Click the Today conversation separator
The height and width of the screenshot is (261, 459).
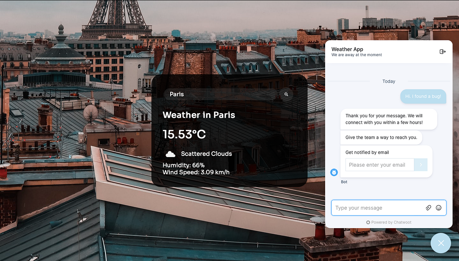coord(389,81)
